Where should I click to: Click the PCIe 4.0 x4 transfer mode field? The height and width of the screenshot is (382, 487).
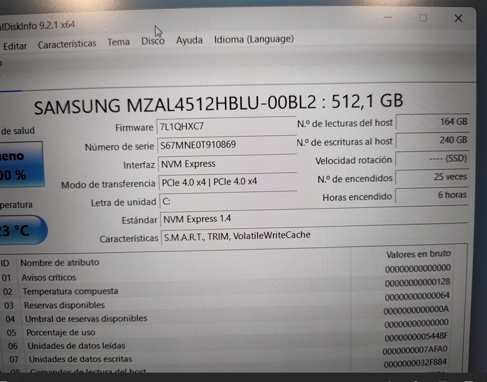228,182
